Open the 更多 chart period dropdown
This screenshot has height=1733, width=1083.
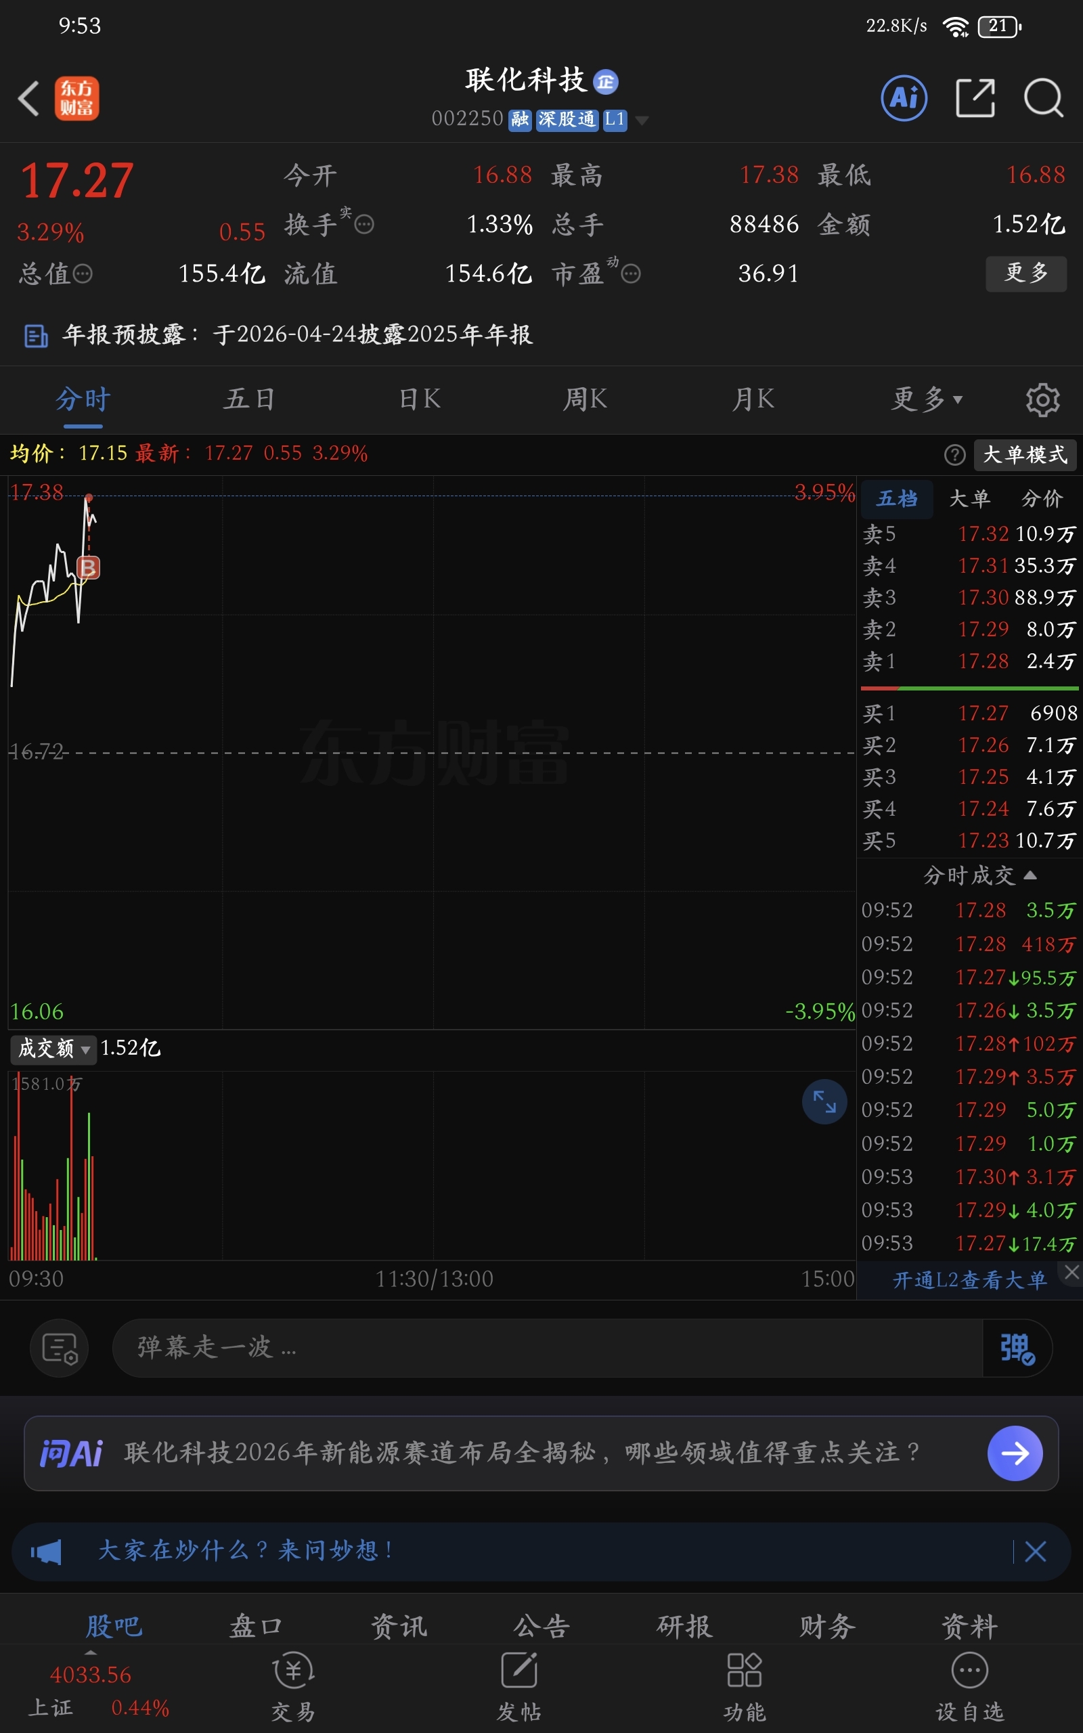(927, 399)
